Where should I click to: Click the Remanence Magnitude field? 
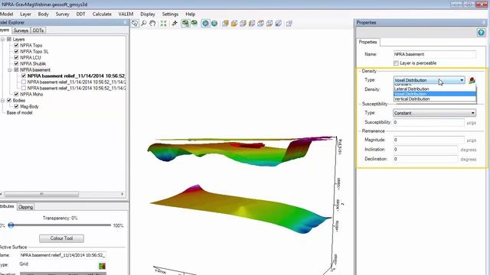coord(429,140)
